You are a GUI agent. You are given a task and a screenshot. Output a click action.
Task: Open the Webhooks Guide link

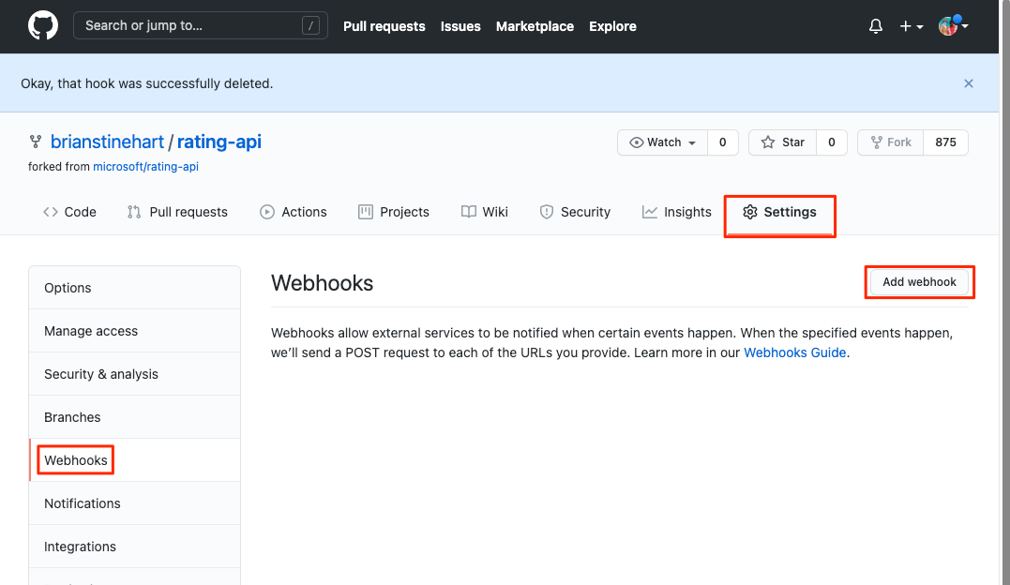[x=794, y=352]
